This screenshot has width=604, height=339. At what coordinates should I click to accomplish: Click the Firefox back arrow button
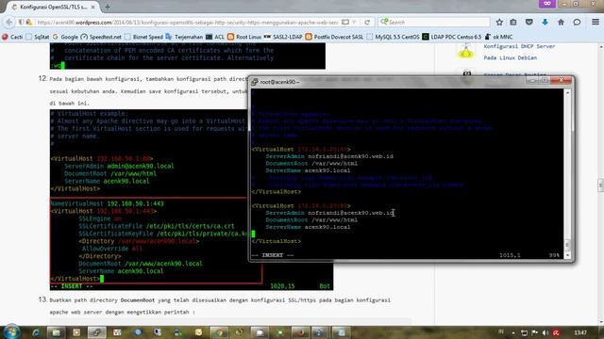point(8,23)
